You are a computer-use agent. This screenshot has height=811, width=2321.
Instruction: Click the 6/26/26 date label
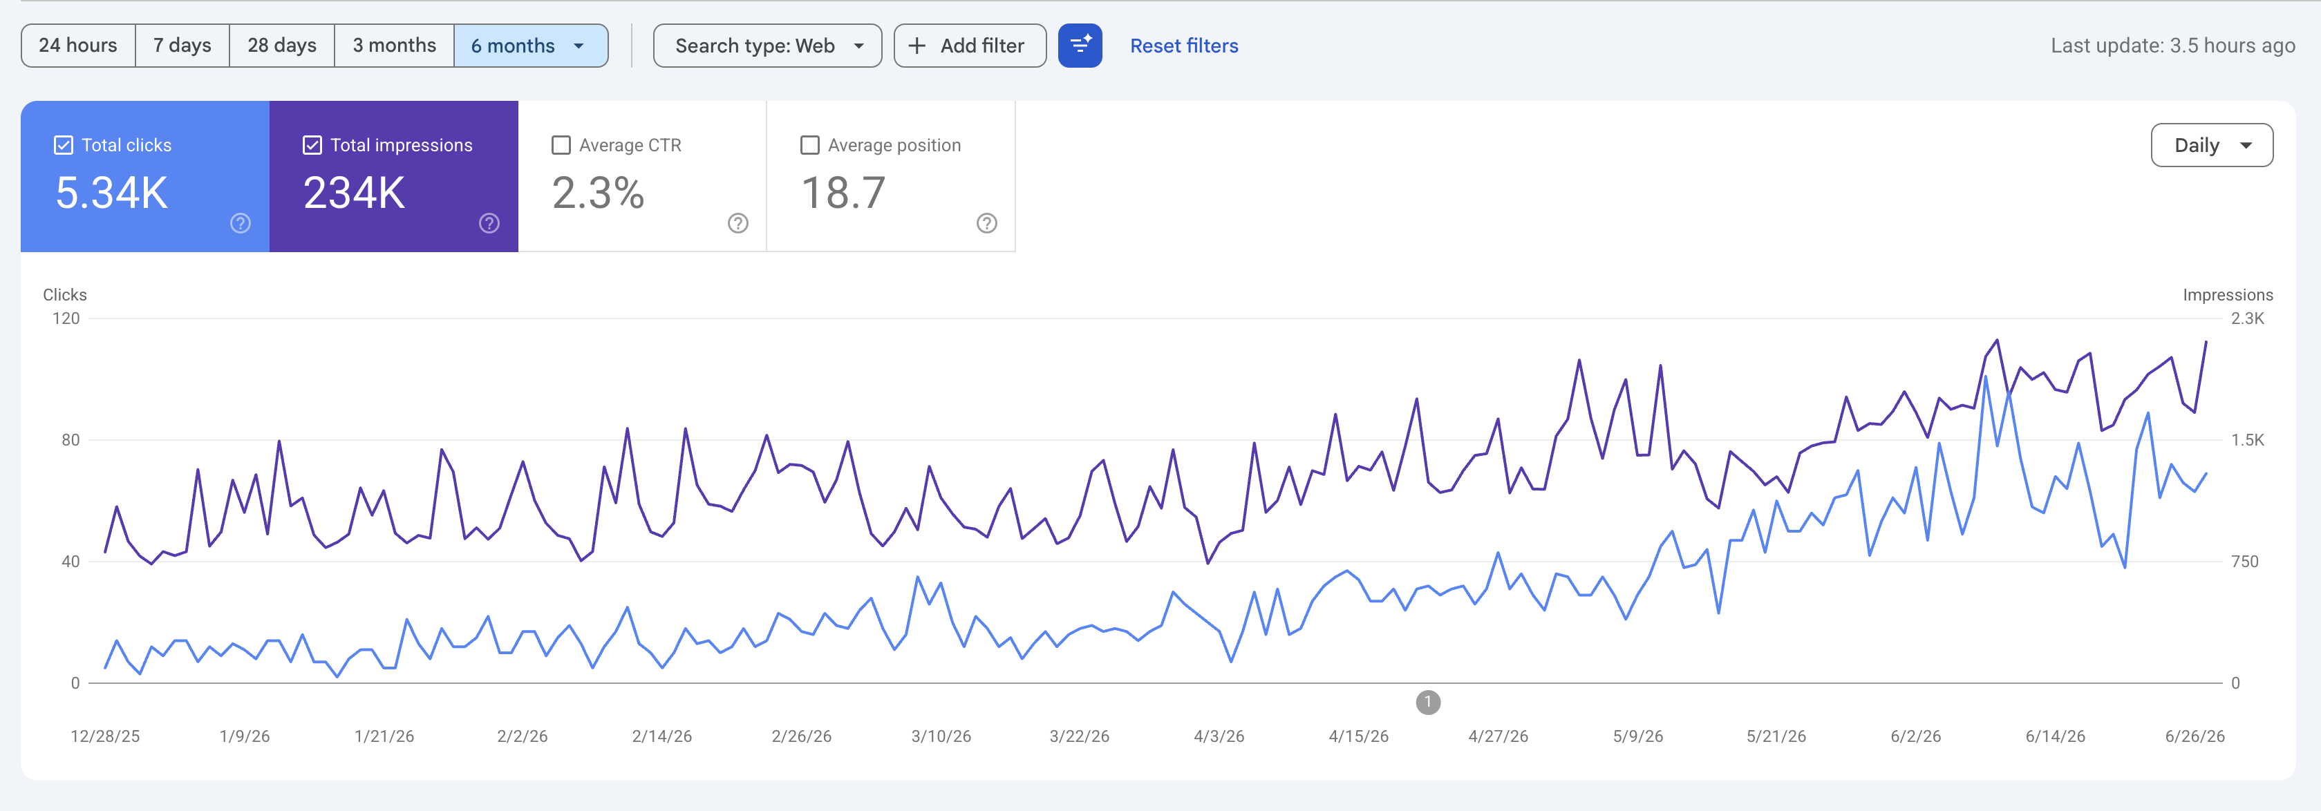pyautogui.click(x=2195, y=736)
